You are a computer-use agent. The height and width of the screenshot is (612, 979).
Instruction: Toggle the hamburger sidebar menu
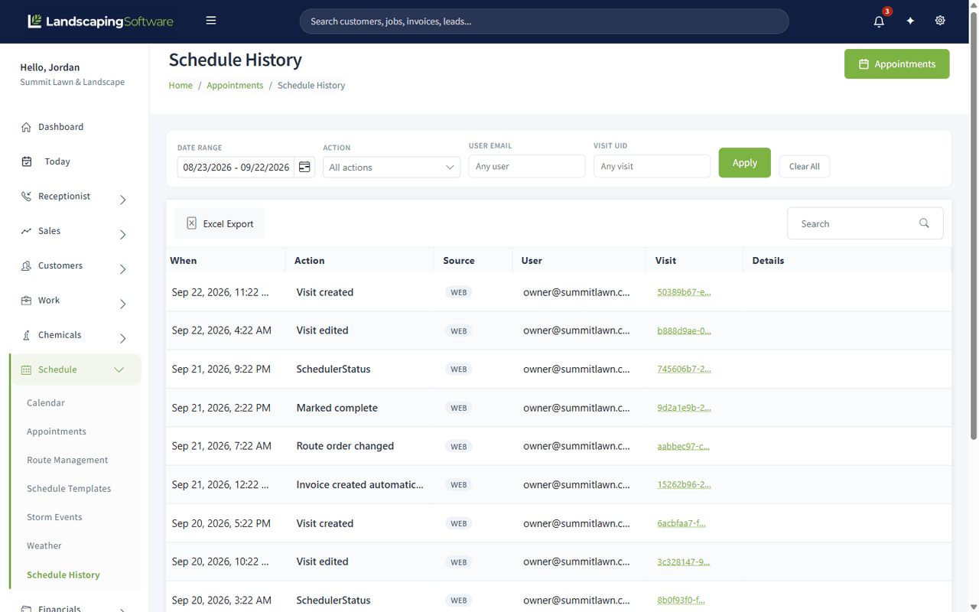[x=211, y=21]
